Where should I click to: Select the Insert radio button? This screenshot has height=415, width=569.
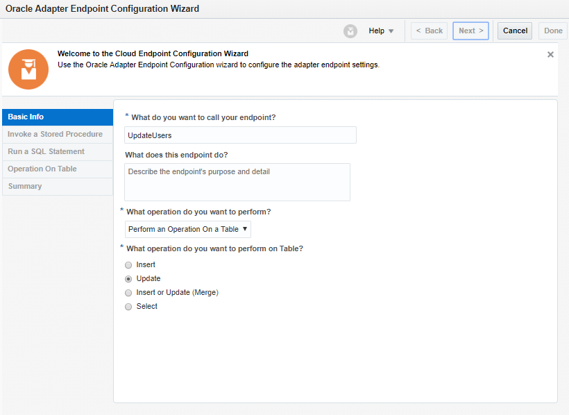coord(128,265)
